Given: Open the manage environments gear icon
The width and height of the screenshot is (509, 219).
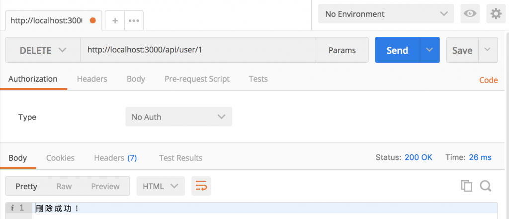Looking at the screenshot, I should pyautogui.click(x=496, y=14).
